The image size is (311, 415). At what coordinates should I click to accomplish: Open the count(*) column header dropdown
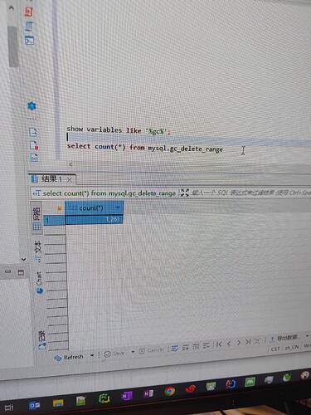pos(118,207)
